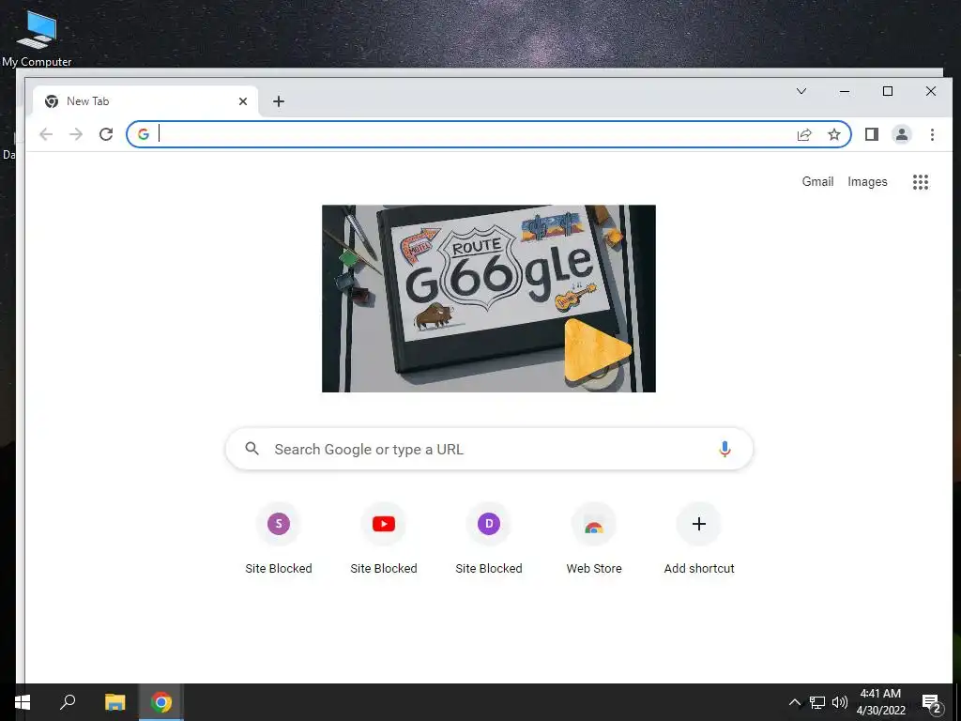Image resolution: width=961 pixels, height=721 pixels.
Task: Open Windows taskbar search
Action: [68, 702]
